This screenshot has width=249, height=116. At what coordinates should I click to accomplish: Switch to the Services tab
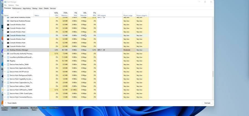pos(53,8)
